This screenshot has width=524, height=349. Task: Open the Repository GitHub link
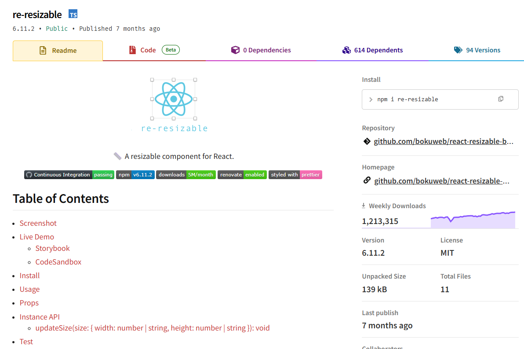pos(444,141)
